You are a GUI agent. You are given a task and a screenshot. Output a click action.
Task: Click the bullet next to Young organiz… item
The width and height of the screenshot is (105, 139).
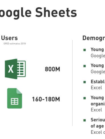pos(85,98)
